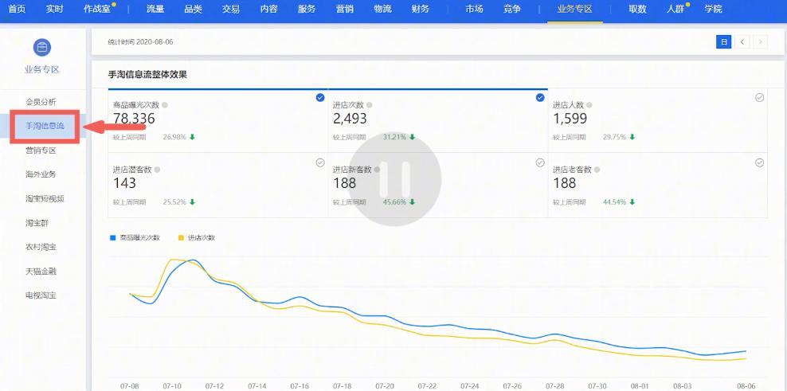The height and width of the screenshot is (391, 787).
Task: Toggle blue 商品曝光次数 legend swatch
Action: click(113, 237)
